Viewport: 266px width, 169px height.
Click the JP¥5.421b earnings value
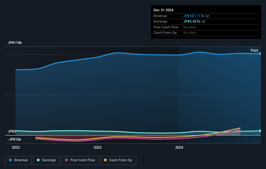tap(192, 21)
